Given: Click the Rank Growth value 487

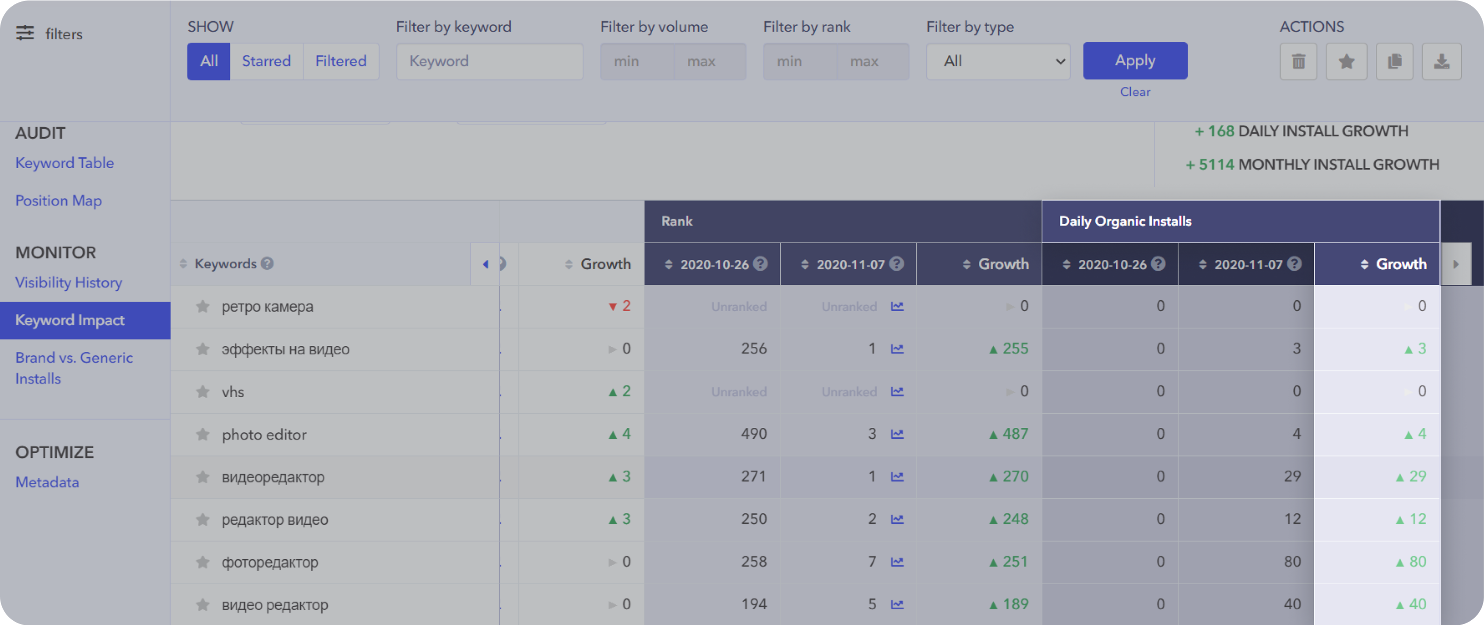Looking at the screenshot, I should click(x=1015, y=434).
